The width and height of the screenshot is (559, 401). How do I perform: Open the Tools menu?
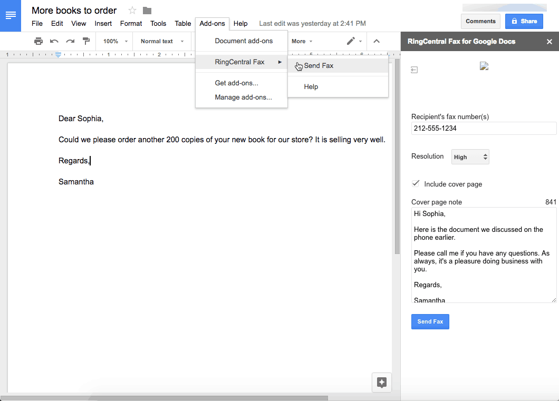tap(158, 24)
